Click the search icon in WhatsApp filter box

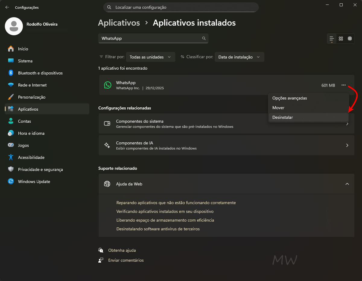[x=204, y=38]
